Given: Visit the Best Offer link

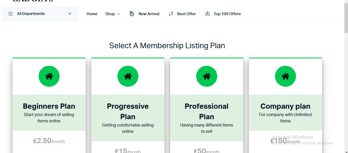Looking at the screenshot, I should coord(186,14).
